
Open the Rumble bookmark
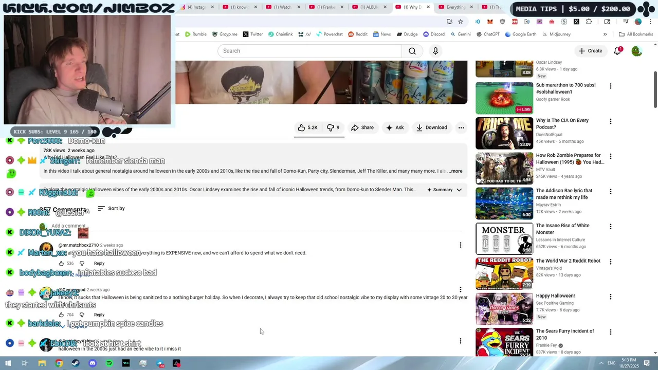[x=195, y=34]
